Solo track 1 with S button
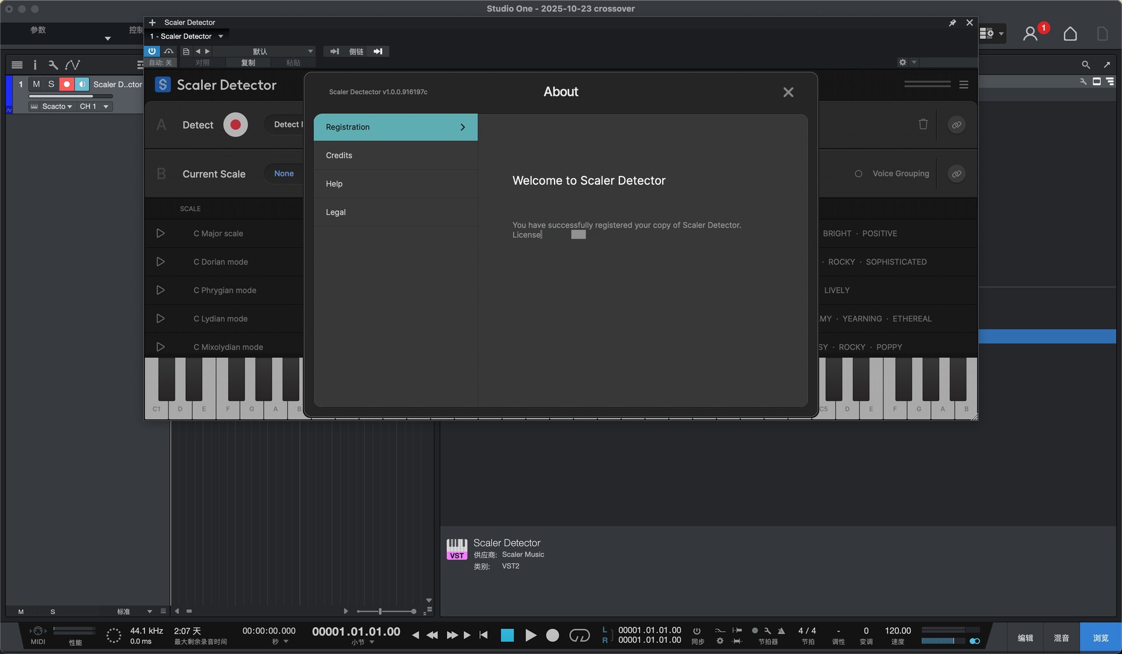The image size is (1122, 654). pos(51,84)
